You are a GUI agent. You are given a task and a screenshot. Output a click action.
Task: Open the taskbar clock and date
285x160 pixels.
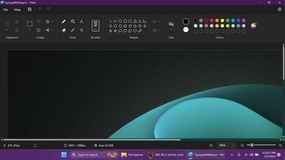(x=269, y=155)
